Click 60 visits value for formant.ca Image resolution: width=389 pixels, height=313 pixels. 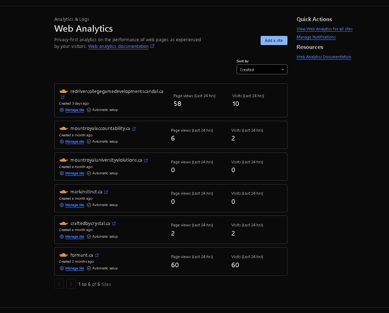pyautogui.click(x=235, y=265)
